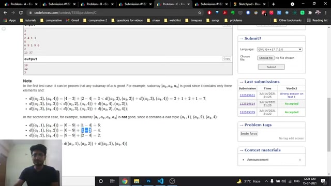Show hidden system tray icons chevron
The height and width of the screenshot is (186, 331).
266,181
